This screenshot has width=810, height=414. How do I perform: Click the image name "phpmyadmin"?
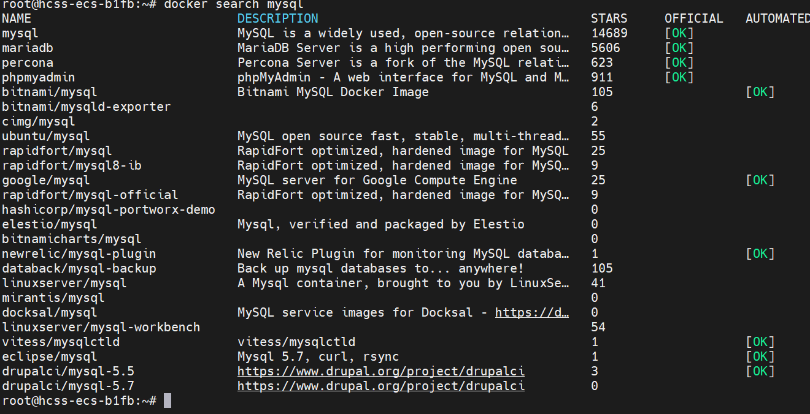click(39, 78)
